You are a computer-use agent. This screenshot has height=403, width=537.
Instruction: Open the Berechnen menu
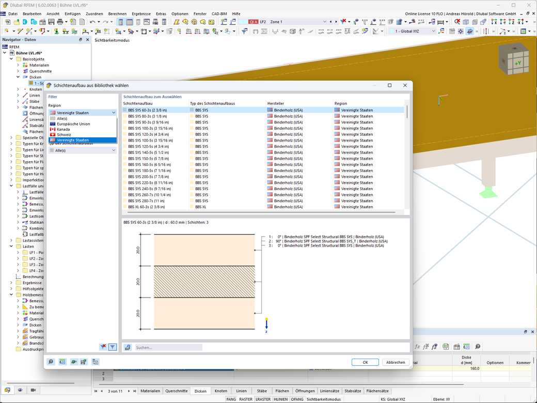pos(117,13)
